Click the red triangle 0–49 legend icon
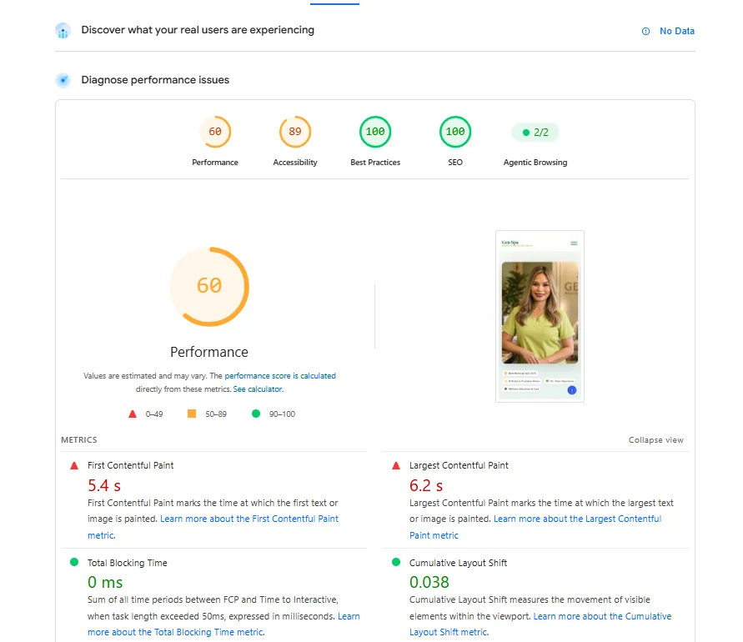Screen dimensions: 743x642 pyautogui.click(x=133, y=414)
